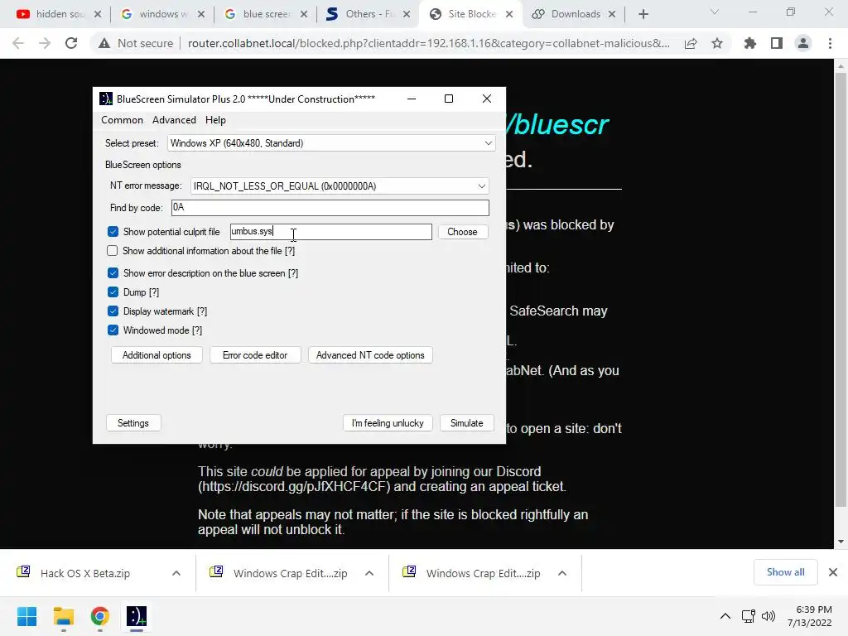The height and width of the screenshot is (636, 848).
Task: Click Show all downloads
Action: coord(785,572)
